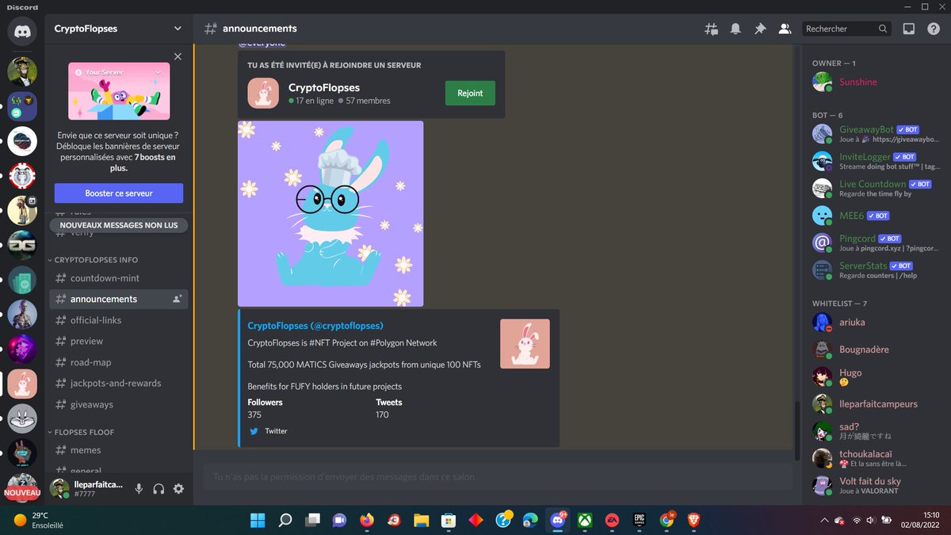Click the Rejoint invite button
The image size is (951, 535).
[x=470, y=93]
